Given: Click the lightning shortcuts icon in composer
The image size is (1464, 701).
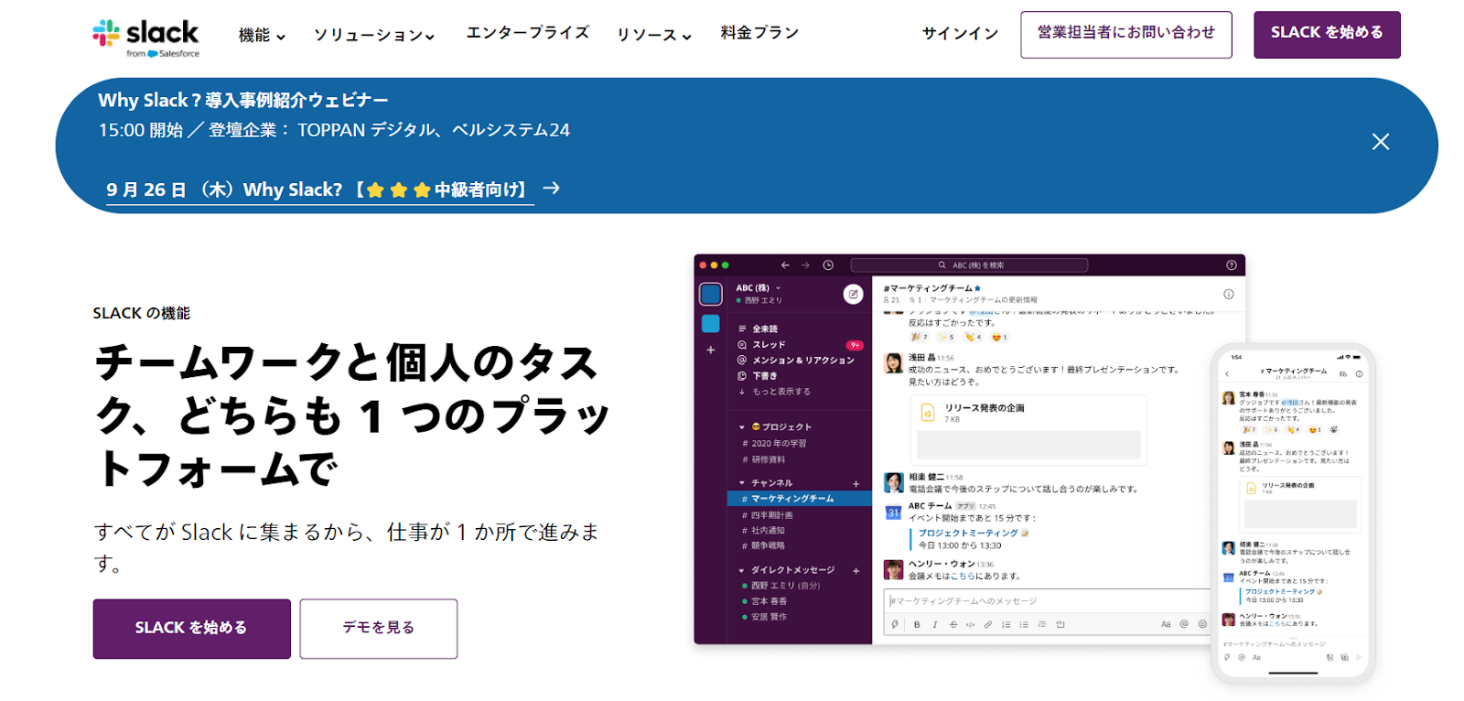Looking at the screenshot, I should click(x=895, y=624).
